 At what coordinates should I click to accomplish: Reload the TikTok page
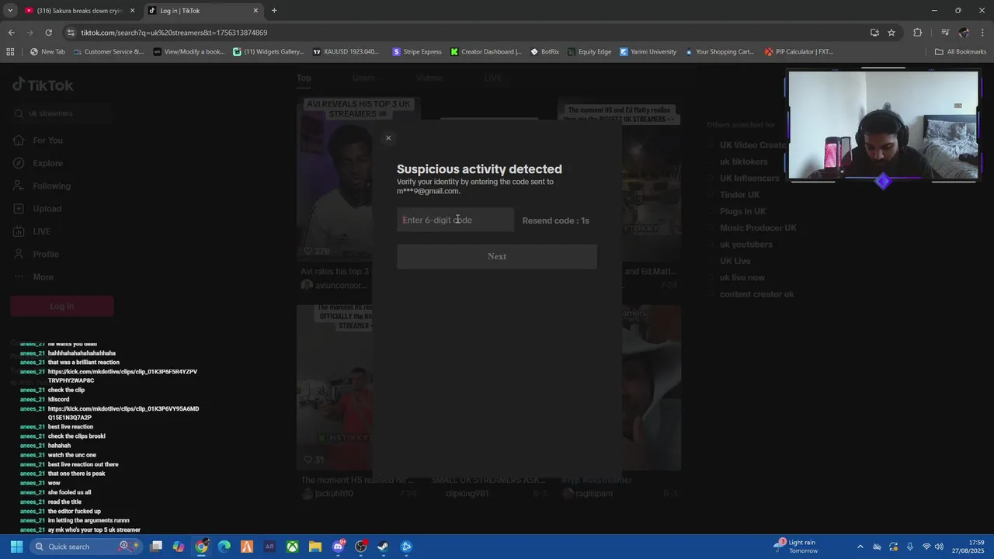pyautogui.click(x=48, y=33)
